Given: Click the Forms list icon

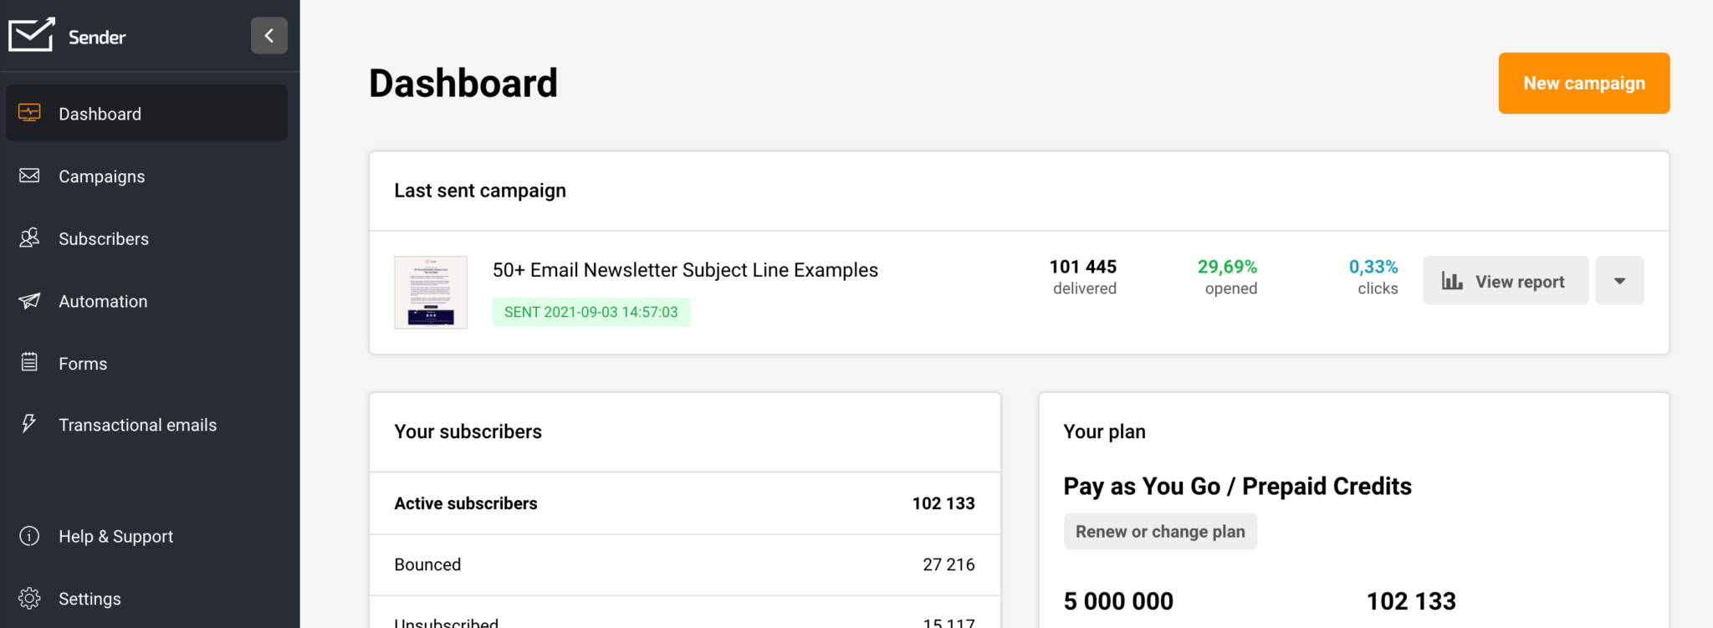Looking at the screenshot, I should pos(29,363).
